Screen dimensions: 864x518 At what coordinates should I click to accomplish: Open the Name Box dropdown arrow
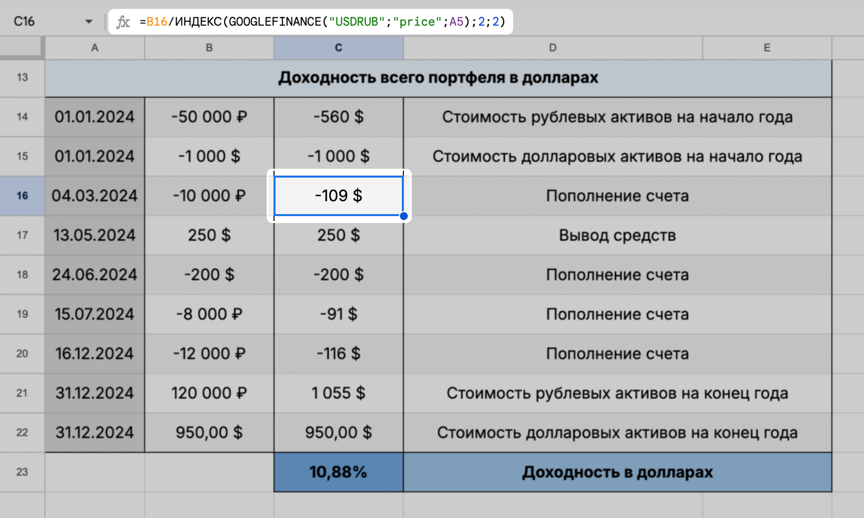pyautogui.click(x=89, y=21)
